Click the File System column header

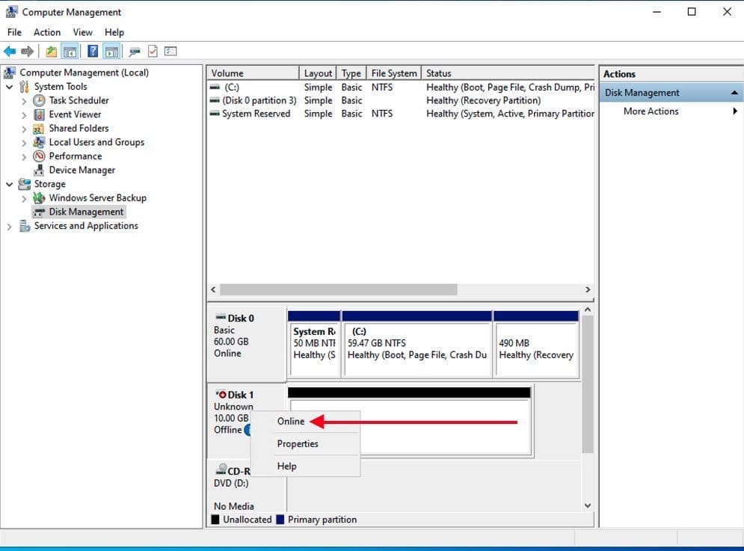click(x=393, y=73)
